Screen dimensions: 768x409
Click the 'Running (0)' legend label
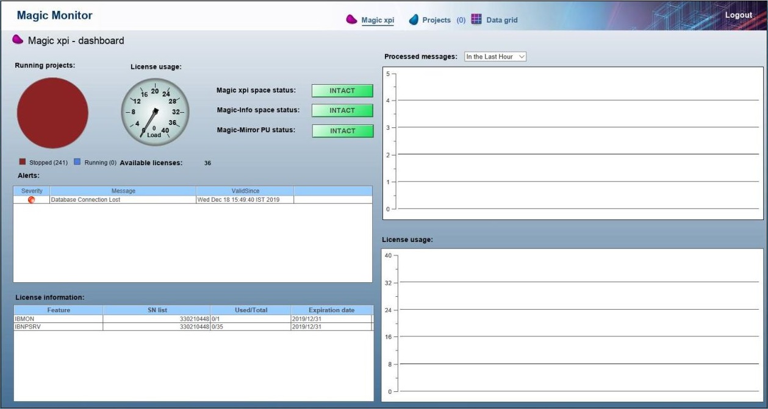coord(100,163)
